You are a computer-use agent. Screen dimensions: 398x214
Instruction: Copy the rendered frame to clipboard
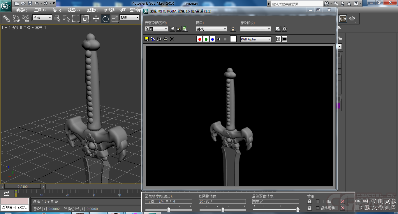(x=153, y=39)
